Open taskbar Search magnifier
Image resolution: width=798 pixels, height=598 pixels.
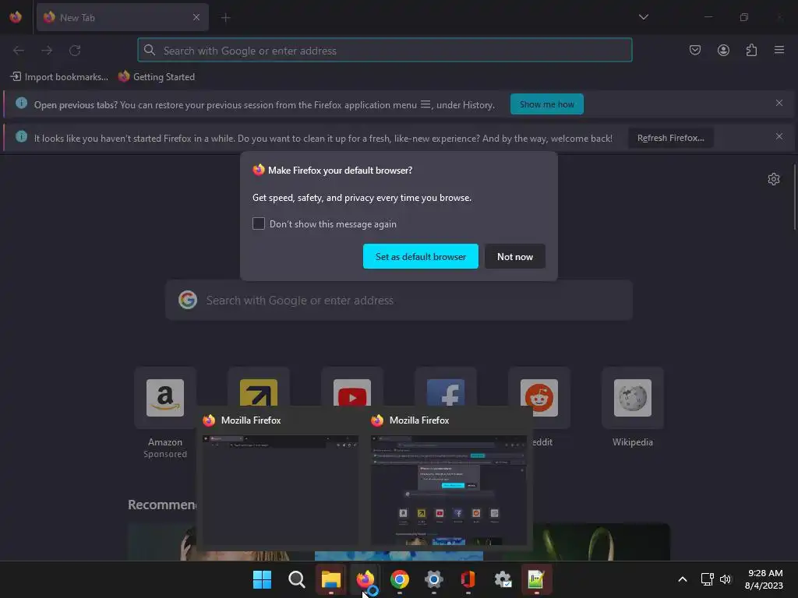[x=296, y=579]
